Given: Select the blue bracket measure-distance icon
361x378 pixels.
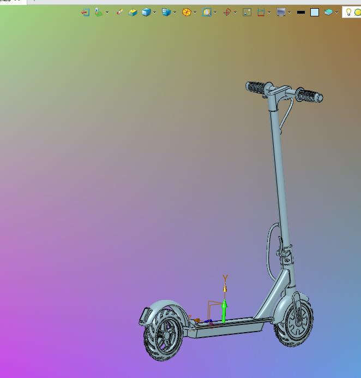Looking at the screenshot, I should tap(261, 12).
